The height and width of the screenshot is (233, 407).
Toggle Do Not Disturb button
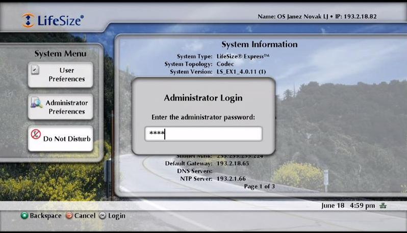tap(61, 139)
